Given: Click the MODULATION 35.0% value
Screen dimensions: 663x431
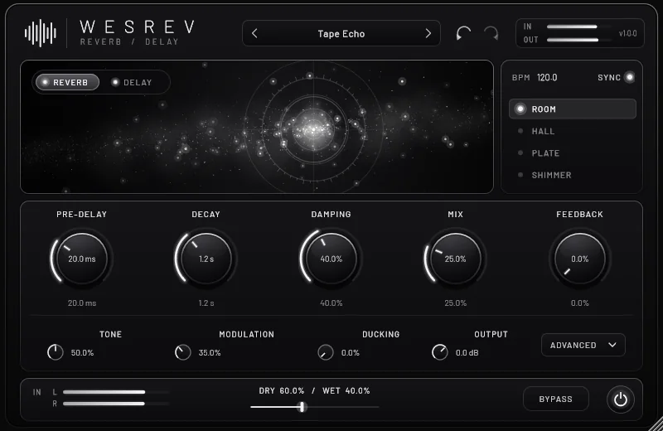Looking at the screenshot, I should click(210, 353).
